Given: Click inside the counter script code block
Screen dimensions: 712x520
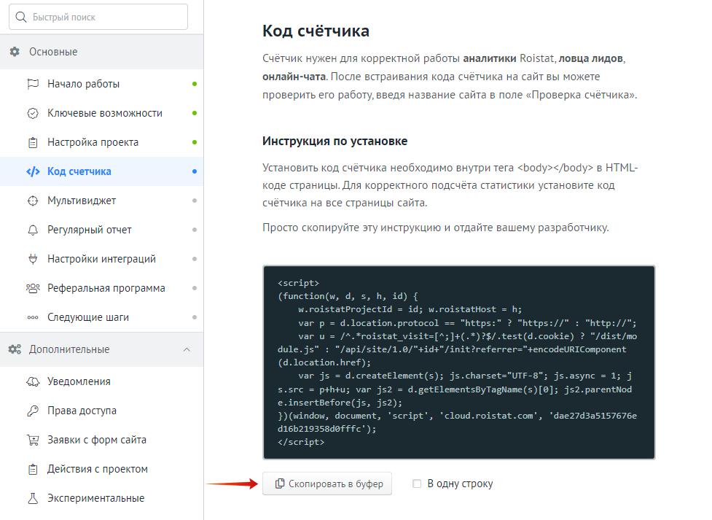Looking at the screenshot, I should click(x=458, y=362).
